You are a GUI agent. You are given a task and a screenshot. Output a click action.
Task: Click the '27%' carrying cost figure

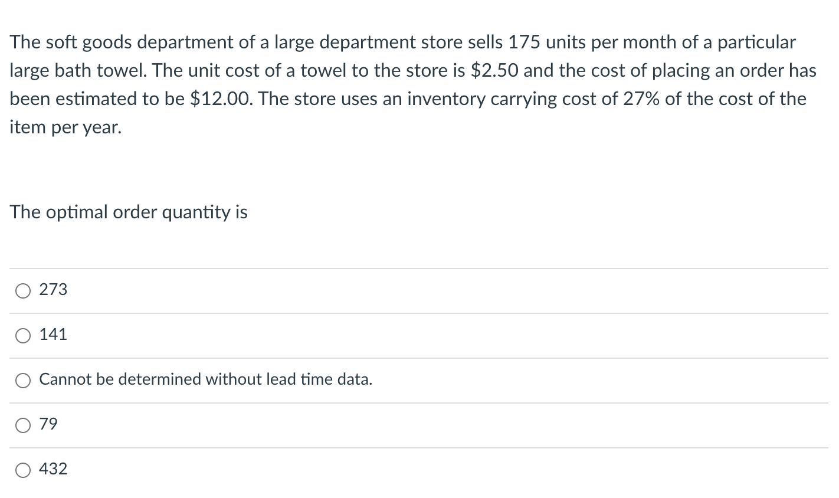point(628,99)
